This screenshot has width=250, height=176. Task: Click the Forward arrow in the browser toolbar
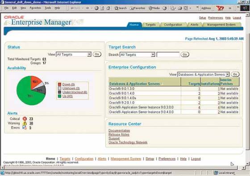point(87,8)
